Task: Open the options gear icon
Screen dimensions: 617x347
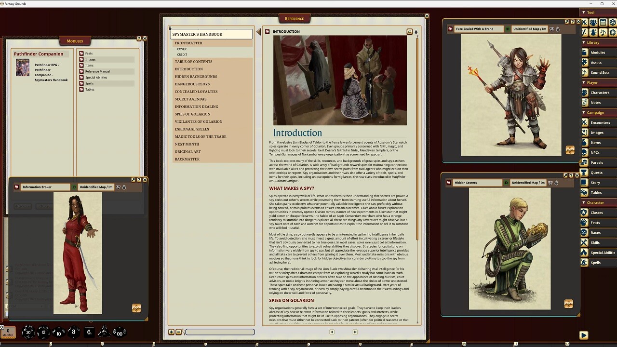Action: click(612, 32)
